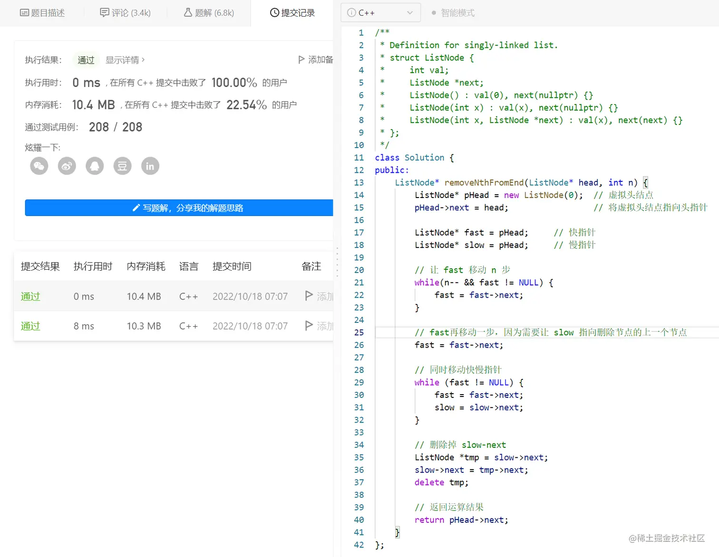Click line number 13 in the editor gutter

(359, 182)
